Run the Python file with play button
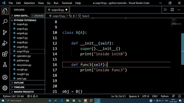 click(165, 10)
